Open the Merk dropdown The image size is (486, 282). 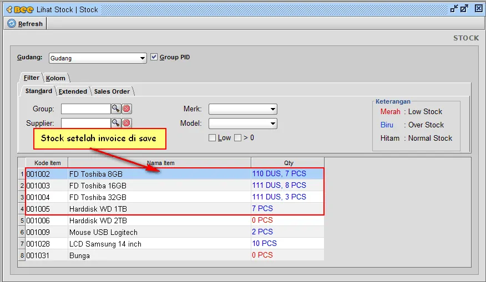pyautogui.click(x=243, y=109)
